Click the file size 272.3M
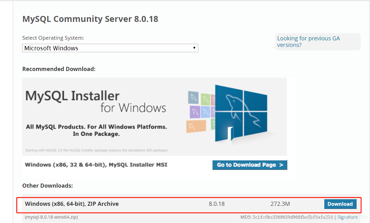This screenshot has height=223, width=370. click(x=280, y=204)
